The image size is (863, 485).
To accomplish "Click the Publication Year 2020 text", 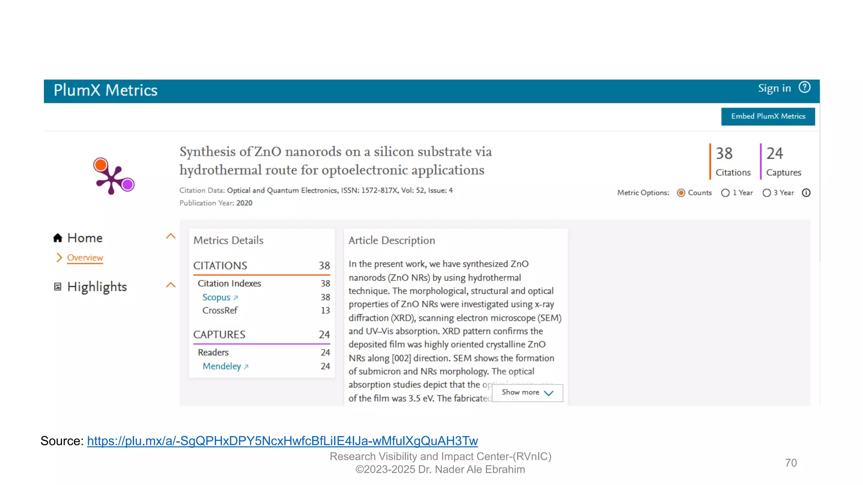I will point(216,203).
